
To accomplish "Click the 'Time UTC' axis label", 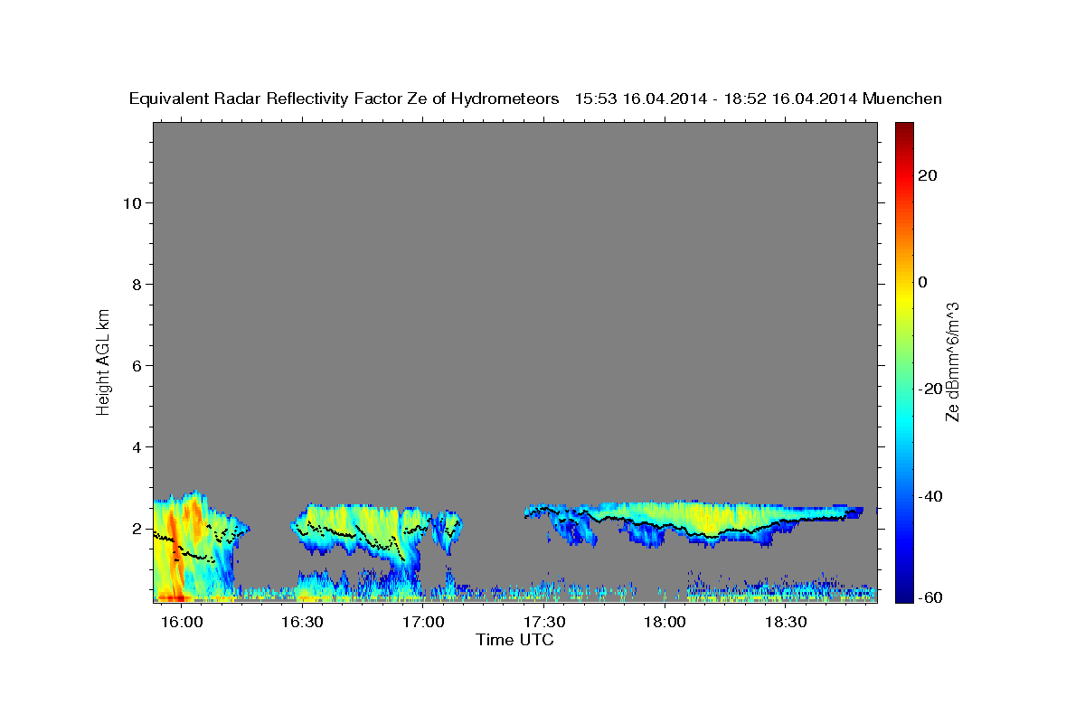I will [514, 640].
